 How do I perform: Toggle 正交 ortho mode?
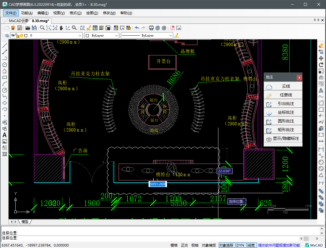(x=184, y=245)
